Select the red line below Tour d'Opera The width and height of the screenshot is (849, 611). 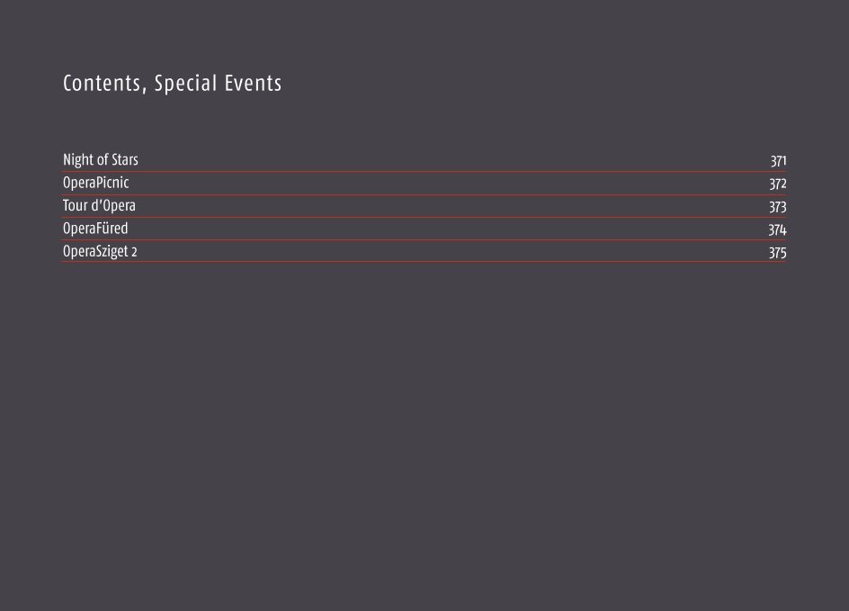click(424, 217)
